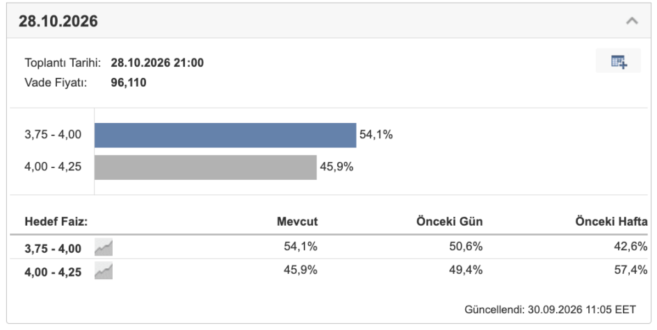657x330 pixels.
Task: Click the Hedef Faiz column header
Action: point(56,221)
